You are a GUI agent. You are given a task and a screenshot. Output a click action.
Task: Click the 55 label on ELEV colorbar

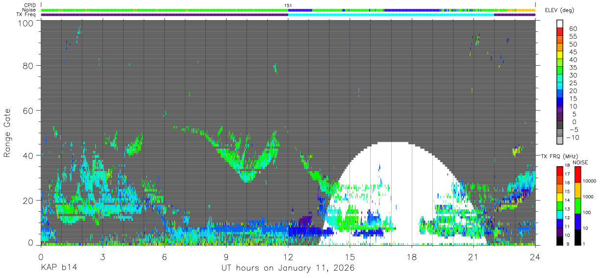(x=573, y=37)
